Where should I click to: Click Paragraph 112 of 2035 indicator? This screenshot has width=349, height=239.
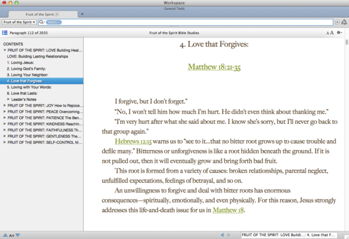click(x=29, y=33)
